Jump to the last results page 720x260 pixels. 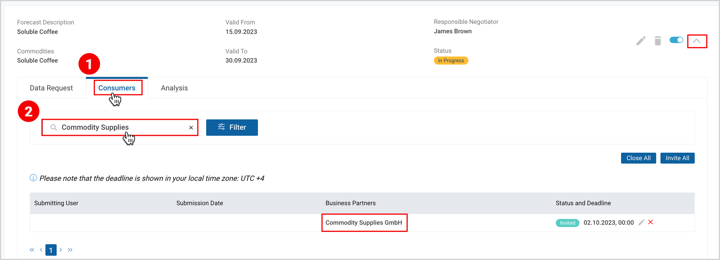pyautogui.click(x=70, y=250)
